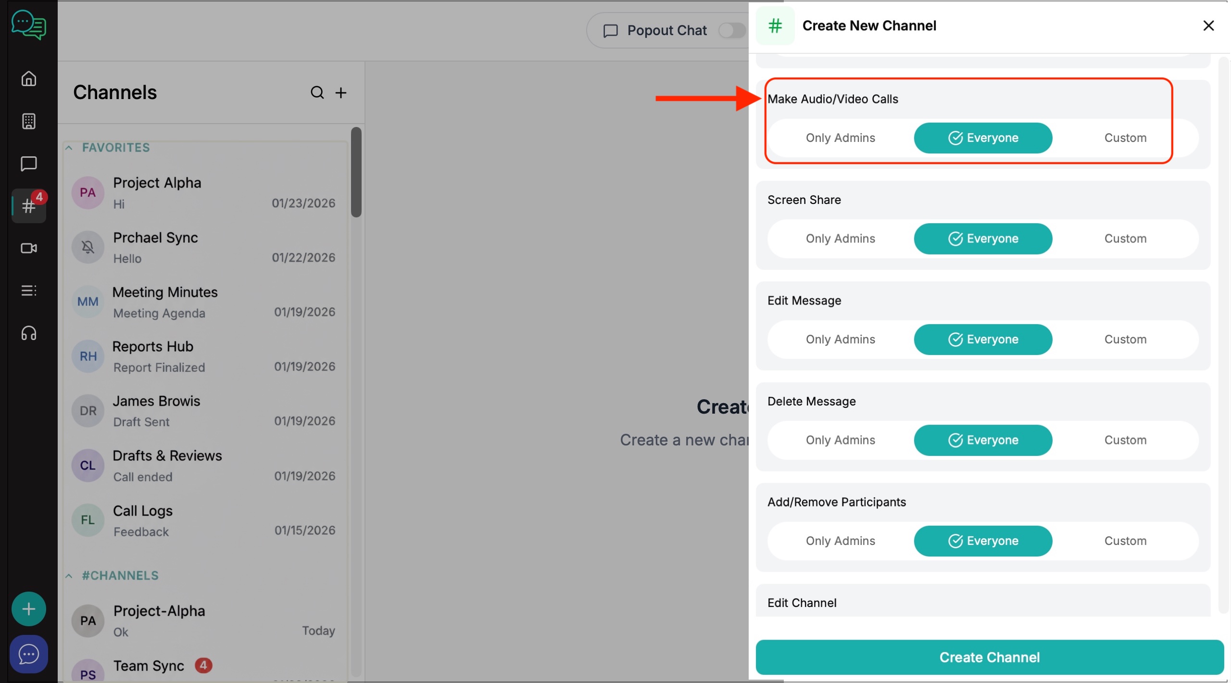Click the channel list scrollbar
Screen dimensions: 1231x683
tap(356, 172)
